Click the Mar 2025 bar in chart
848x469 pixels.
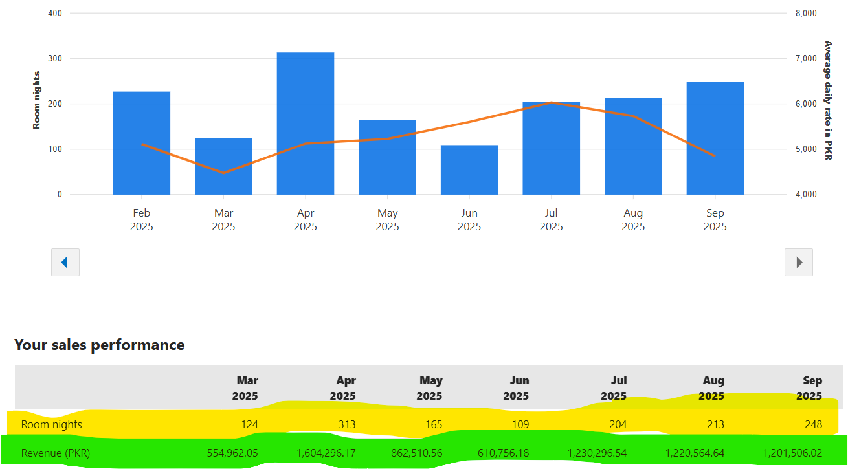pos(223,166)
